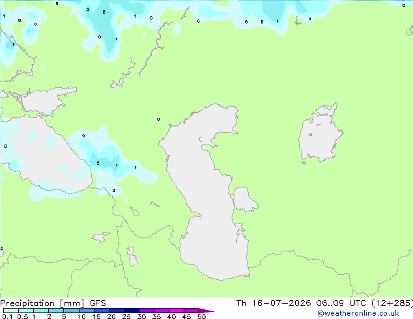413x319 pixels.
Task: Click the 30–35 mm violet legend swatch
Action: (147, 311)
